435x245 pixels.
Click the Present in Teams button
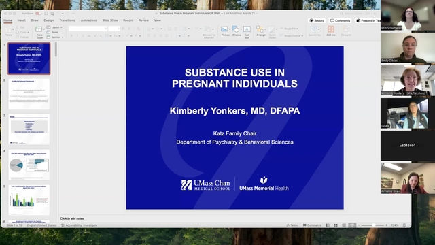tap(368, 20)
